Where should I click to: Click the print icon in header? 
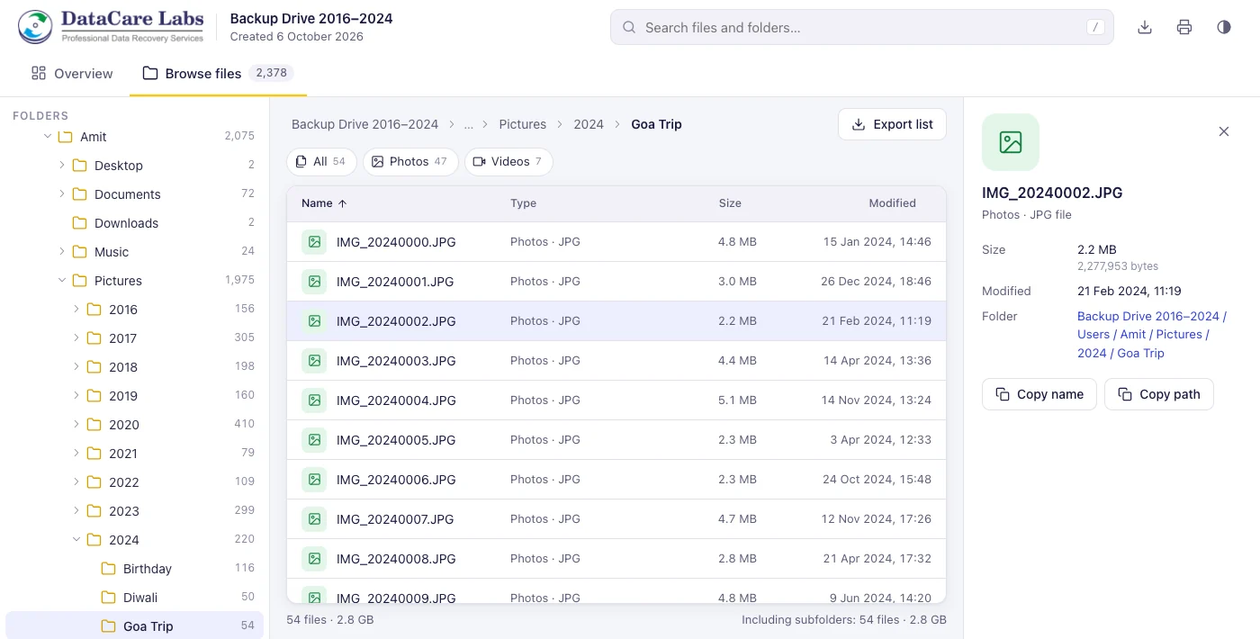(x=1184, y=27)
